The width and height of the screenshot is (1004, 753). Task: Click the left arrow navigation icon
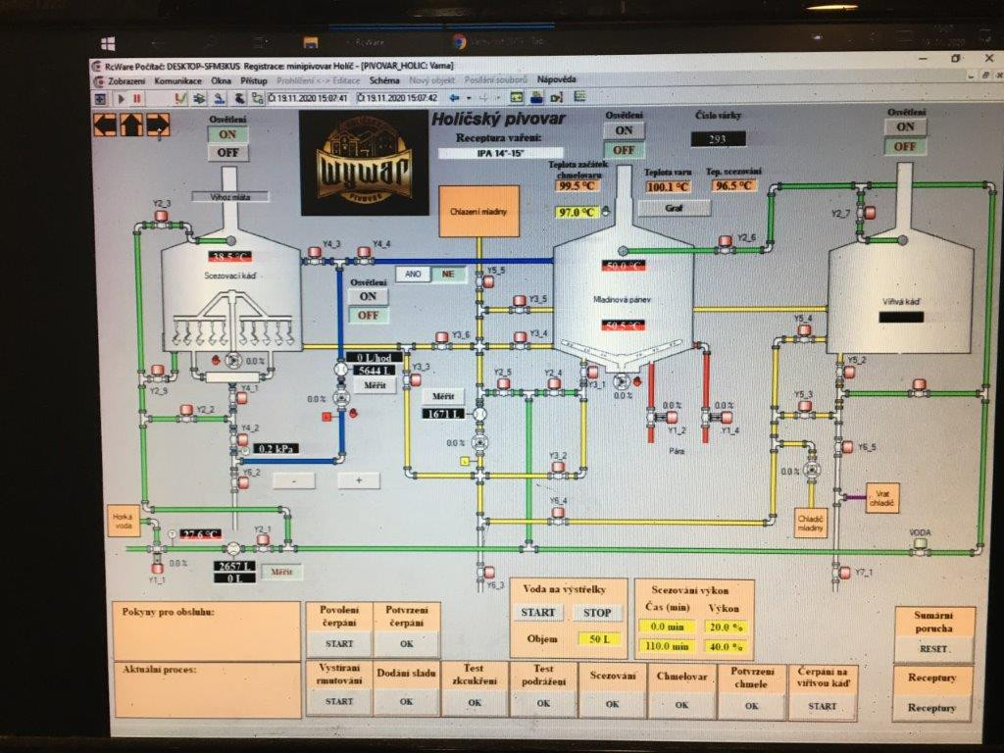click(105, 125)
